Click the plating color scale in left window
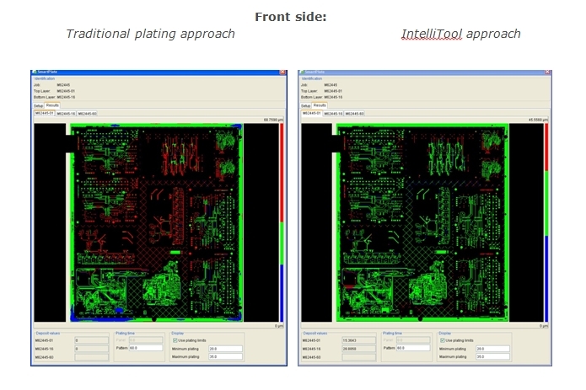The height and width of the screenshot is (390, 586). (282, 223)
